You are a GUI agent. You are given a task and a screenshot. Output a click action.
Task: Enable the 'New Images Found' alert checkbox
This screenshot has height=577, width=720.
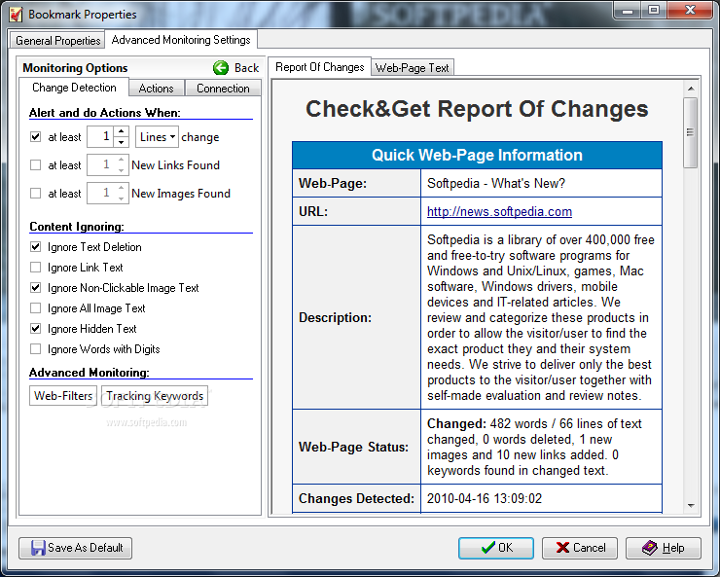click(35, 194)
